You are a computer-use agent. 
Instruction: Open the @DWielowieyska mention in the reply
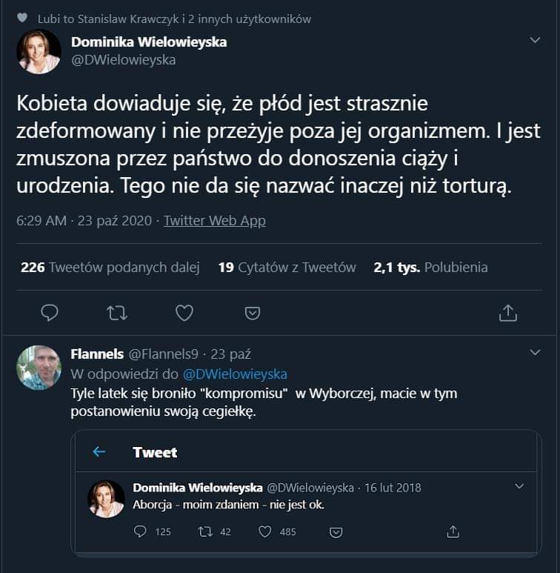tap(235, 374)
